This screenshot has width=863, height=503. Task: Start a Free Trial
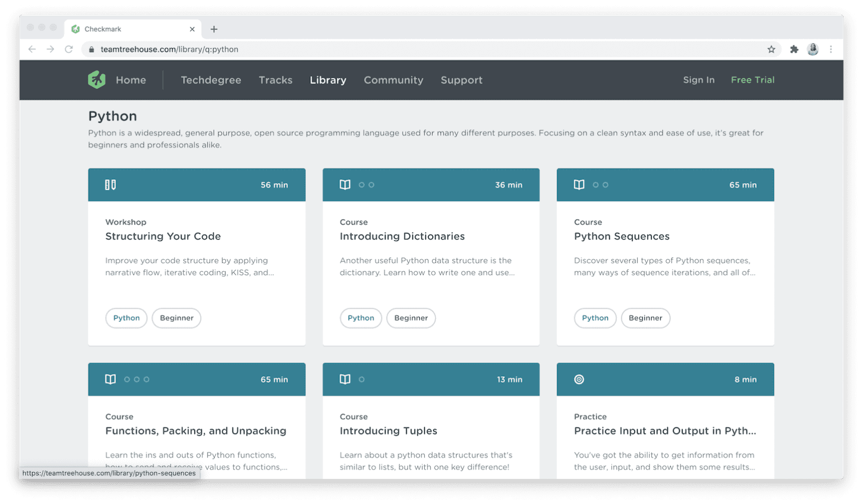pyautogui.click(x=752, y=80)
